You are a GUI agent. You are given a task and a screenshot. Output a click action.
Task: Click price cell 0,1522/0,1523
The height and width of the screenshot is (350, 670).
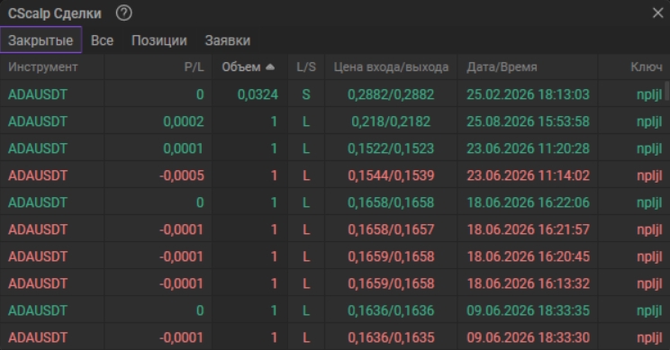(391, 148)
